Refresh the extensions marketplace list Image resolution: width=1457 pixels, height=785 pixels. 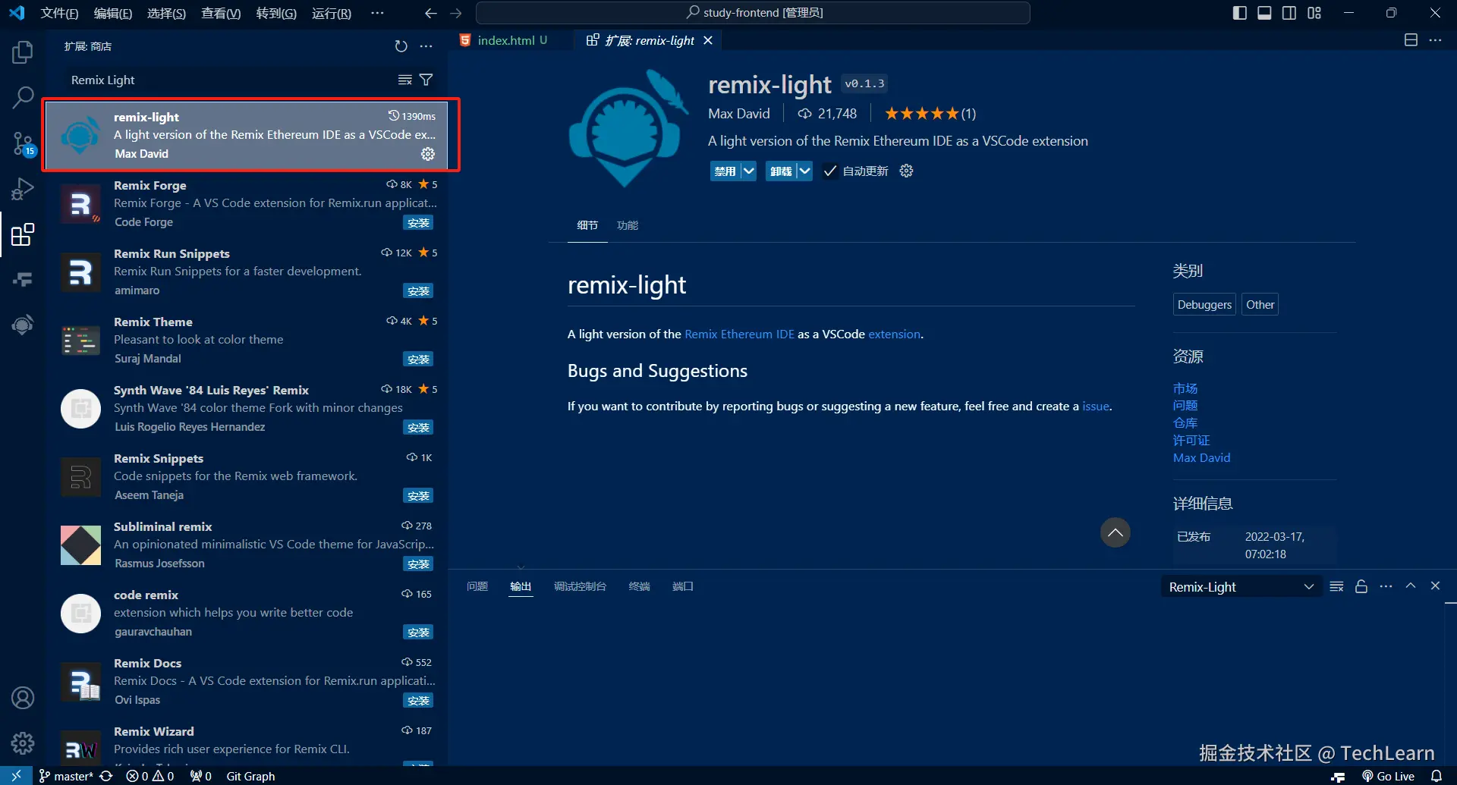tap(401, 46)
